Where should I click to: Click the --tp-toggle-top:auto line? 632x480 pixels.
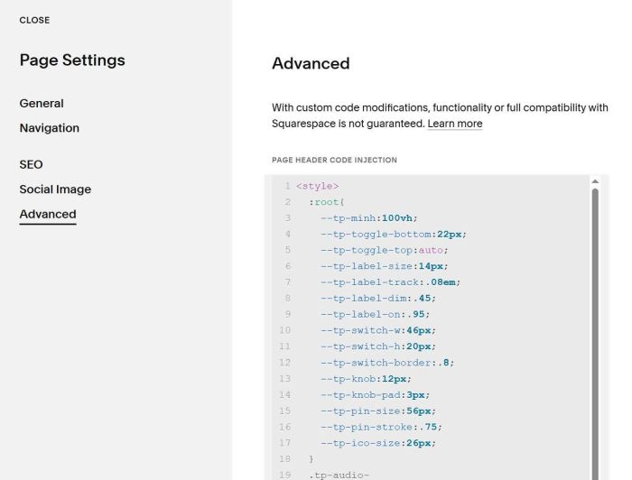384,250
